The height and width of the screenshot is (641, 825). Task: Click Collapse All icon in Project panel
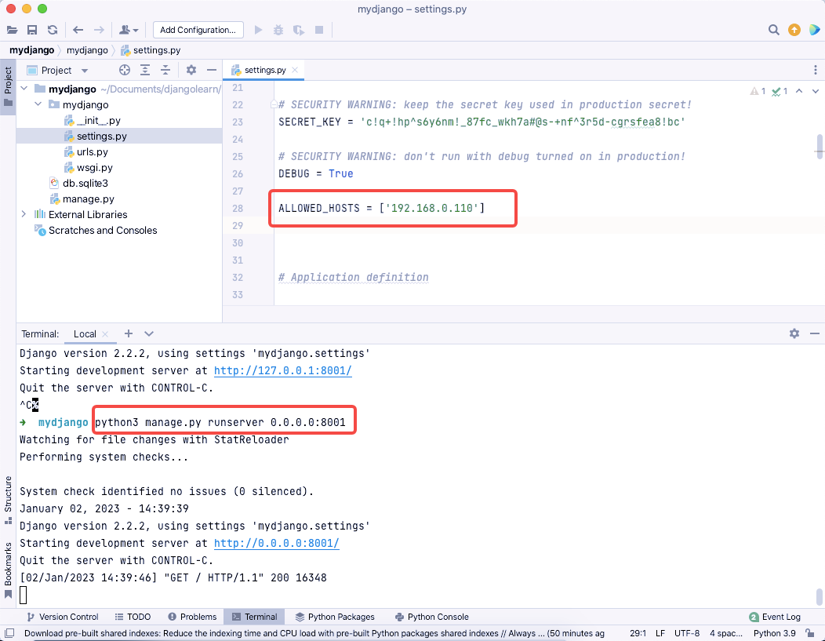(x=165, y=70)
